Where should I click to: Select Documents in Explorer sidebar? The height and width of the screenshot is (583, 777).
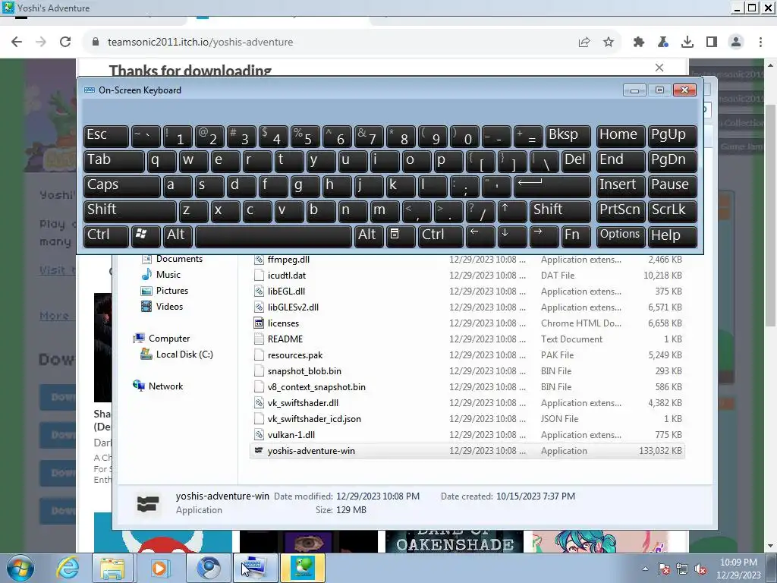pos(179,259)
